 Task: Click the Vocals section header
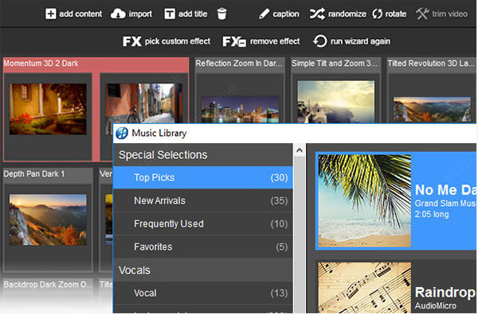coord(203,270)
